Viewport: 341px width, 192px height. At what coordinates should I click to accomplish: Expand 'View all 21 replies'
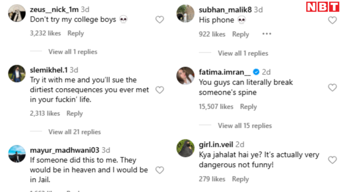coord(75,132)
